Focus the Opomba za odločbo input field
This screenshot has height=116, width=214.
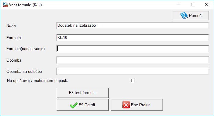pos(133,71)
